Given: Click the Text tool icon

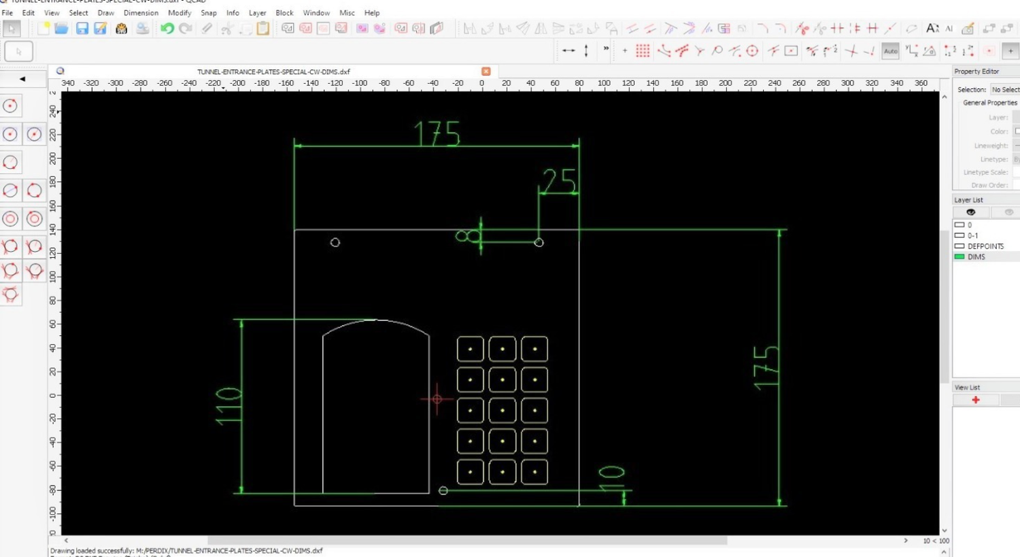Looking at the screenshot, I should (x=932, y=29).
